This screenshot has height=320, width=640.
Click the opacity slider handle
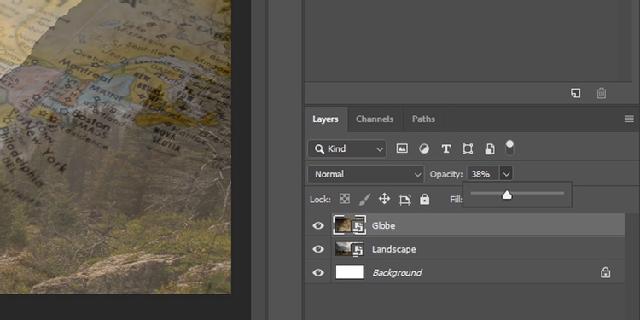507,195
